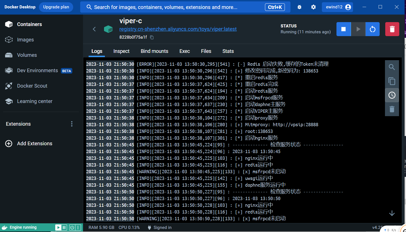The height and width of the screenshot is (232, 406).
Task: Toggle timestamps display clock icon
Action: pyautogui.click(x=392, y=95)
